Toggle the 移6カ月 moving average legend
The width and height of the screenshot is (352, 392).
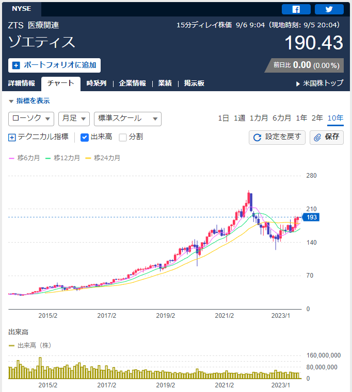[x=24, y=158]
